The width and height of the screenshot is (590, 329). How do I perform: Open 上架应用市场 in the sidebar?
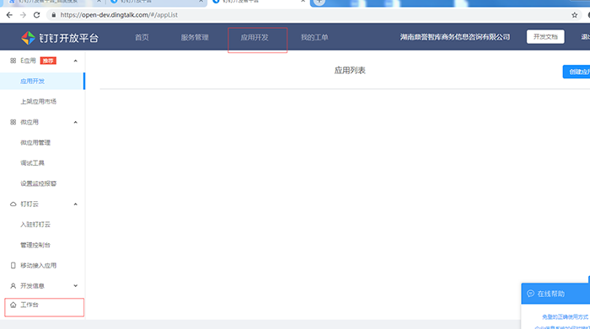click(39, 102)
